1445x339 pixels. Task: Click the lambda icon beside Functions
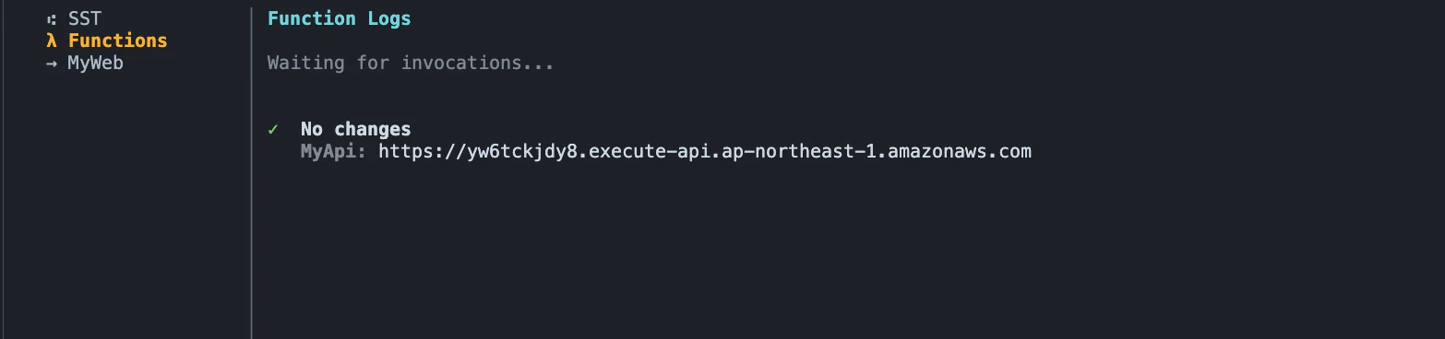pos(52,41)
